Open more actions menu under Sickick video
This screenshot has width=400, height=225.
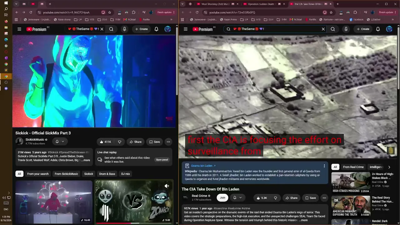168,142
